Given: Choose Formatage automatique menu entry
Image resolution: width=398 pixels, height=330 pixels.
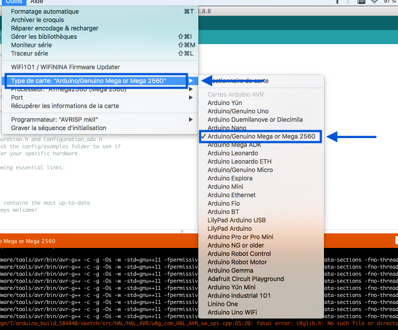Looking at the screenshot, I should coord(100,11).
